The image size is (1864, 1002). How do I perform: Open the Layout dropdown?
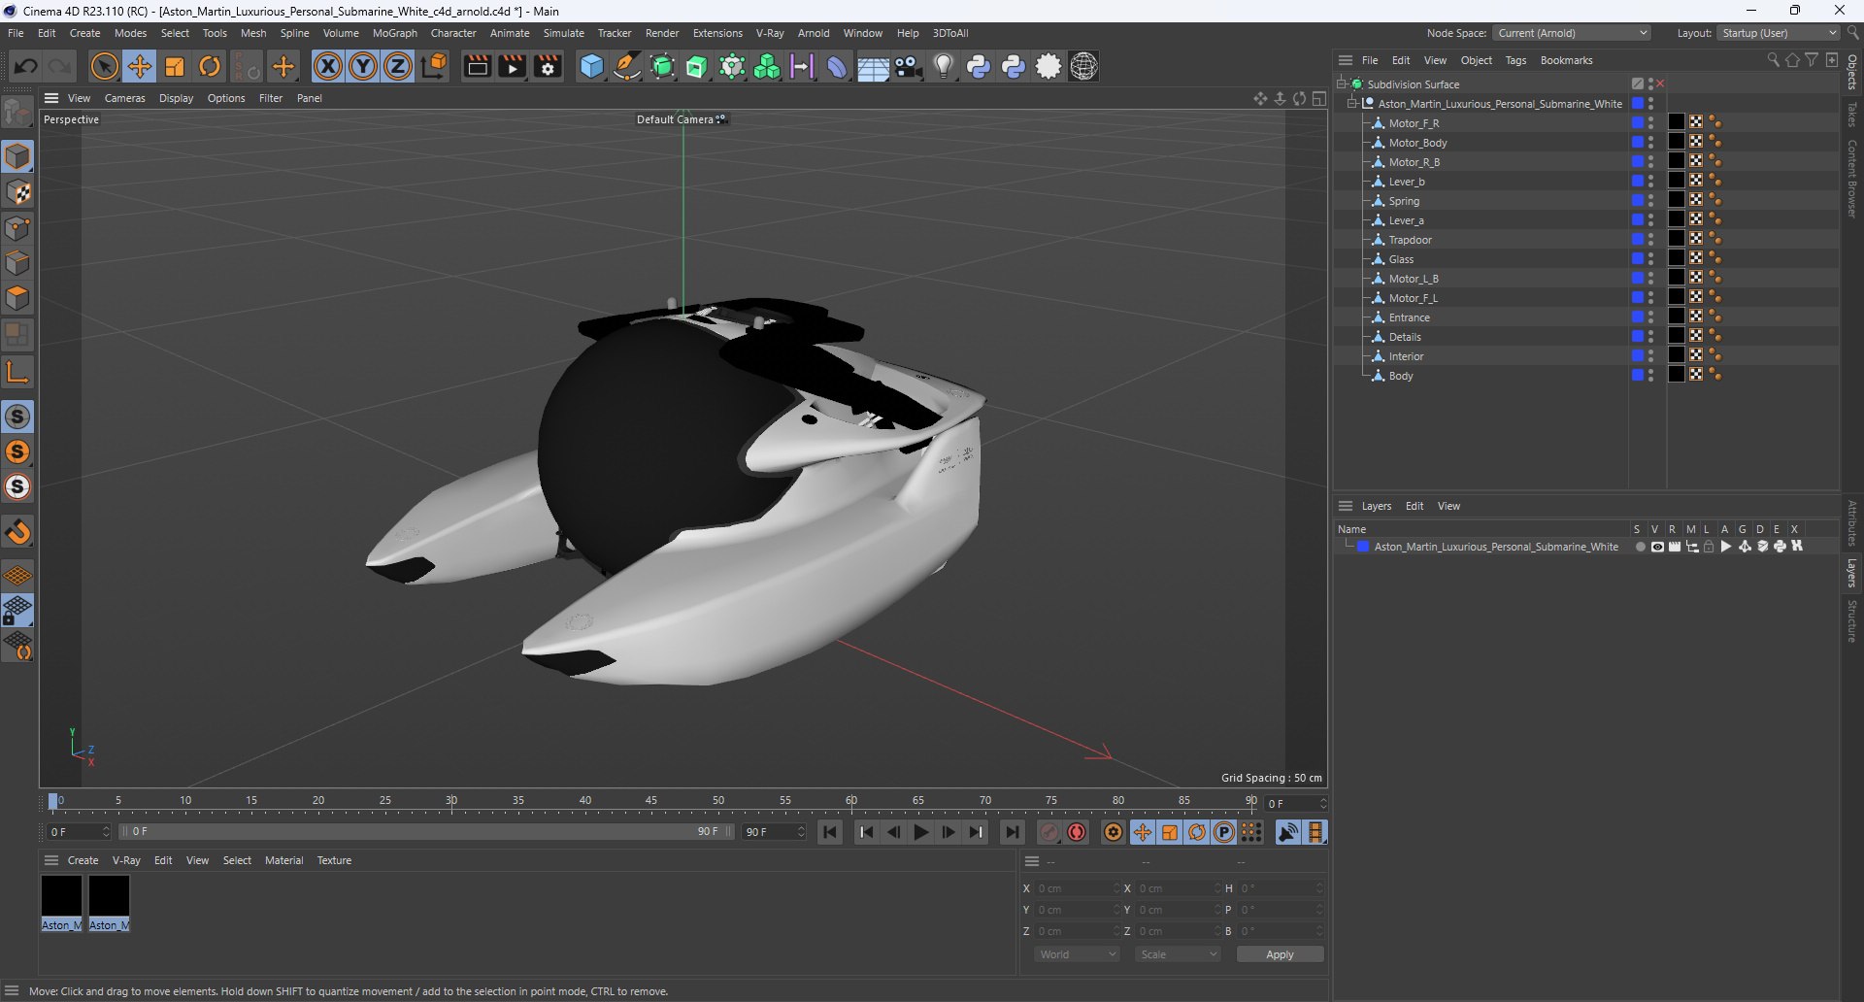(1779, 33)
